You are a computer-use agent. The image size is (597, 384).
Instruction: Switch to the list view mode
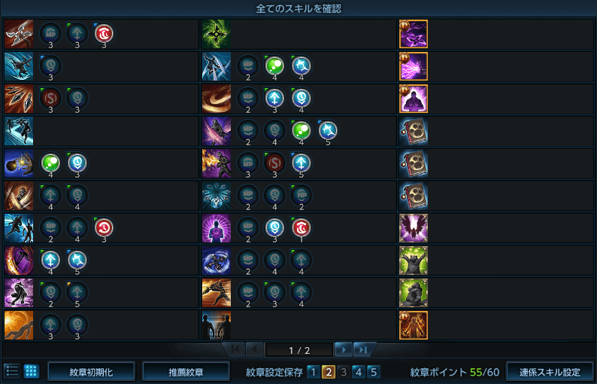click(x=12, y=371)
